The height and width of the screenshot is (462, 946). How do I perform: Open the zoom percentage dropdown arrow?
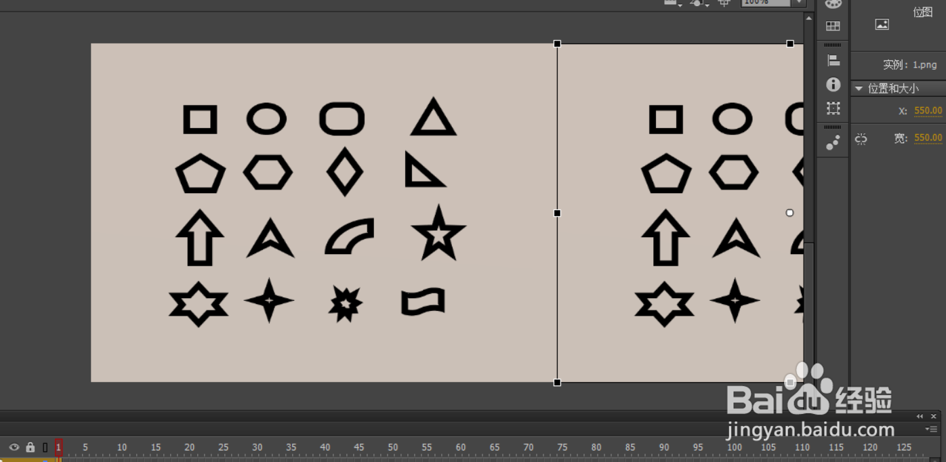pos(800,3)
